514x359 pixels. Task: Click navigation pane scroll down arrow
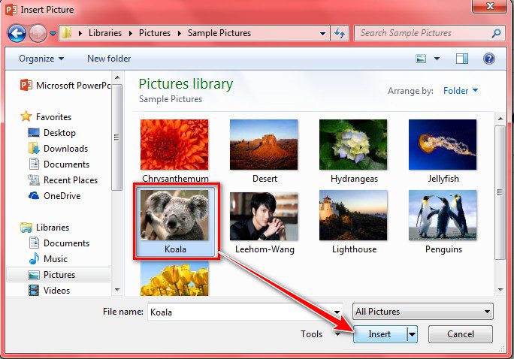[x=117, y=290]
